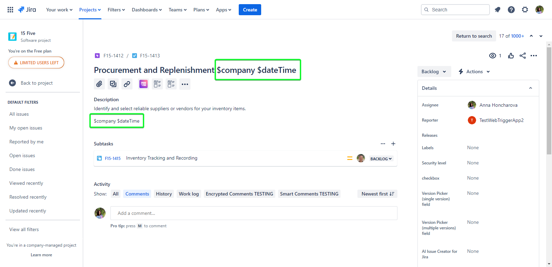Screen dimensions: 552x267
Task: Open the settings gear icon
Action: tap(525, 10)
